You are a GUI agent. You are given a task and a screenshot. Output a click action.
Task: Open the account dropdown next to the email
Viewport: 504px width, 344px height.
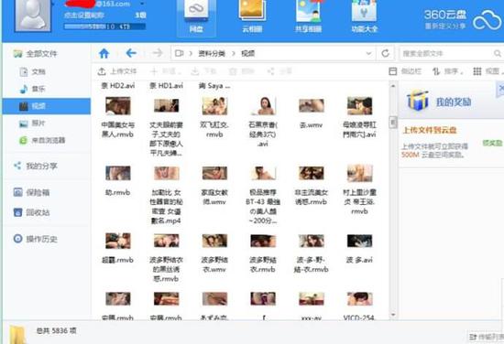pos(142,4)
